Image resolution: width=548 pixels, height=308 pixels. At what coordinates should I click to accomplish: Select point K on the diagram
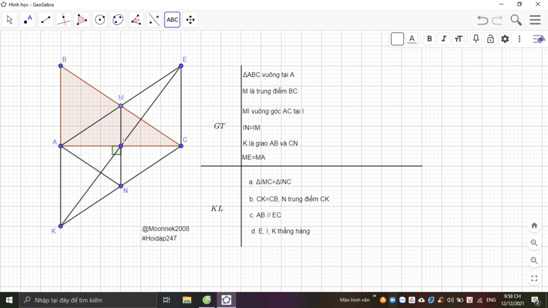pos(60,226)
